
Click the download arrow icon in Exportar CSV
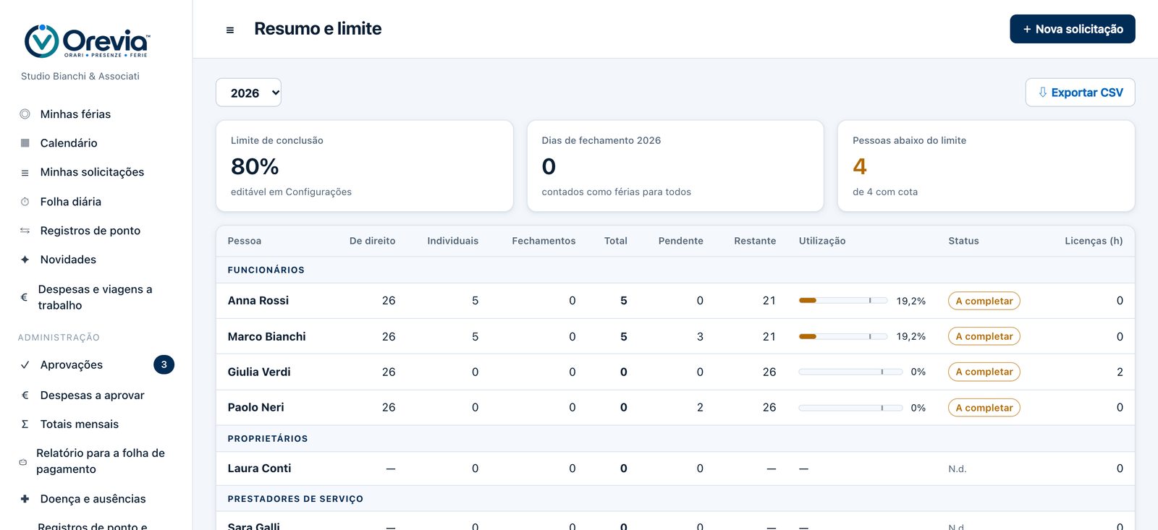coord(1042,93)
